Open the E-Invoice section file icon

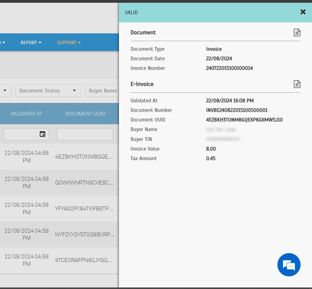(x=297, y=84)
